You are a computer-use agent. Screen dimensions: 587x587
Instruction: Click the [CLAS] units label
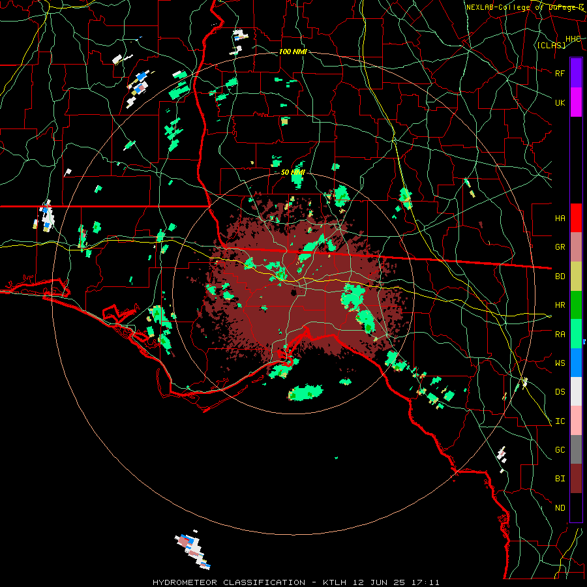click(551, 45)
